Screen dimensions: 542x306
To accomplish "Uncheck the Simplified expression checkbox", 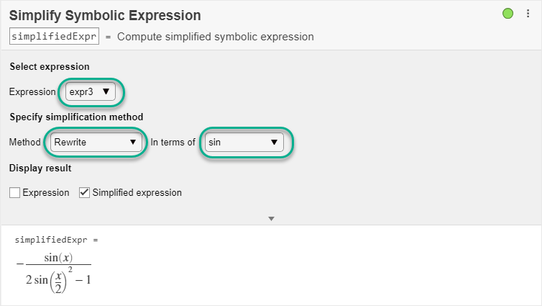I will (x=84, y=193).
